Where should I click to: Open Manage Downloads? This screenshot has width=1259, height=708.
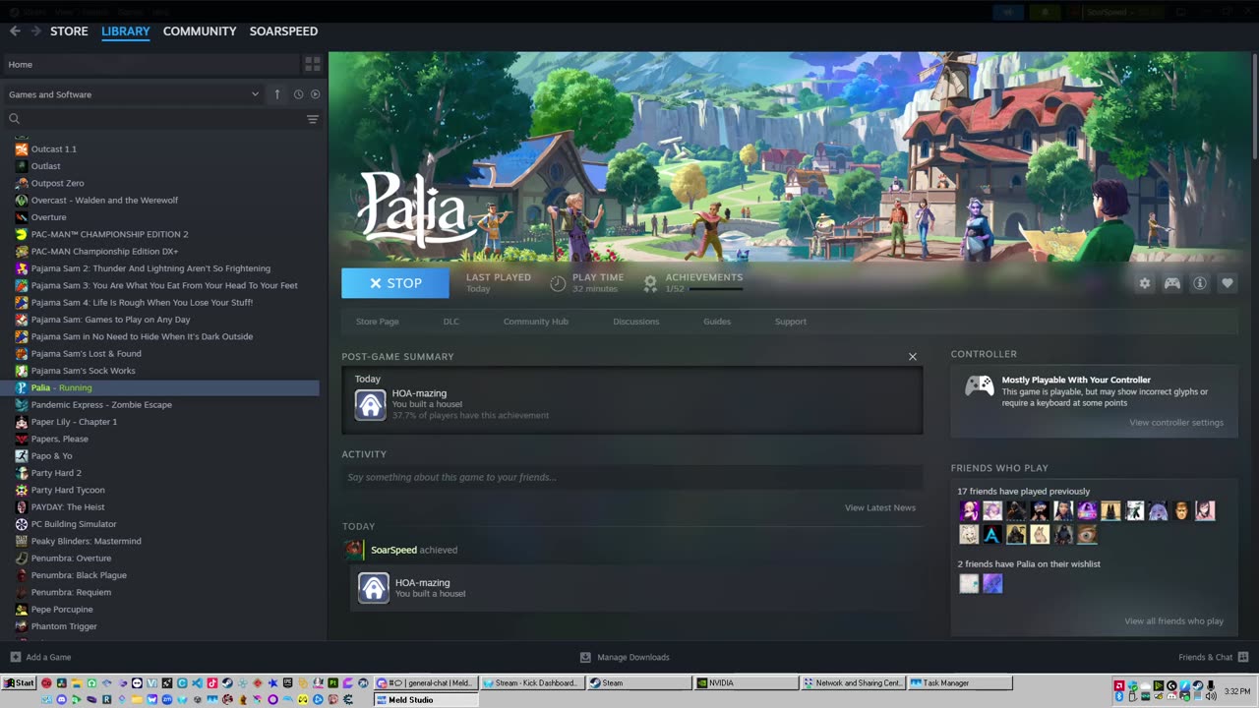click(x=625, y=657)
